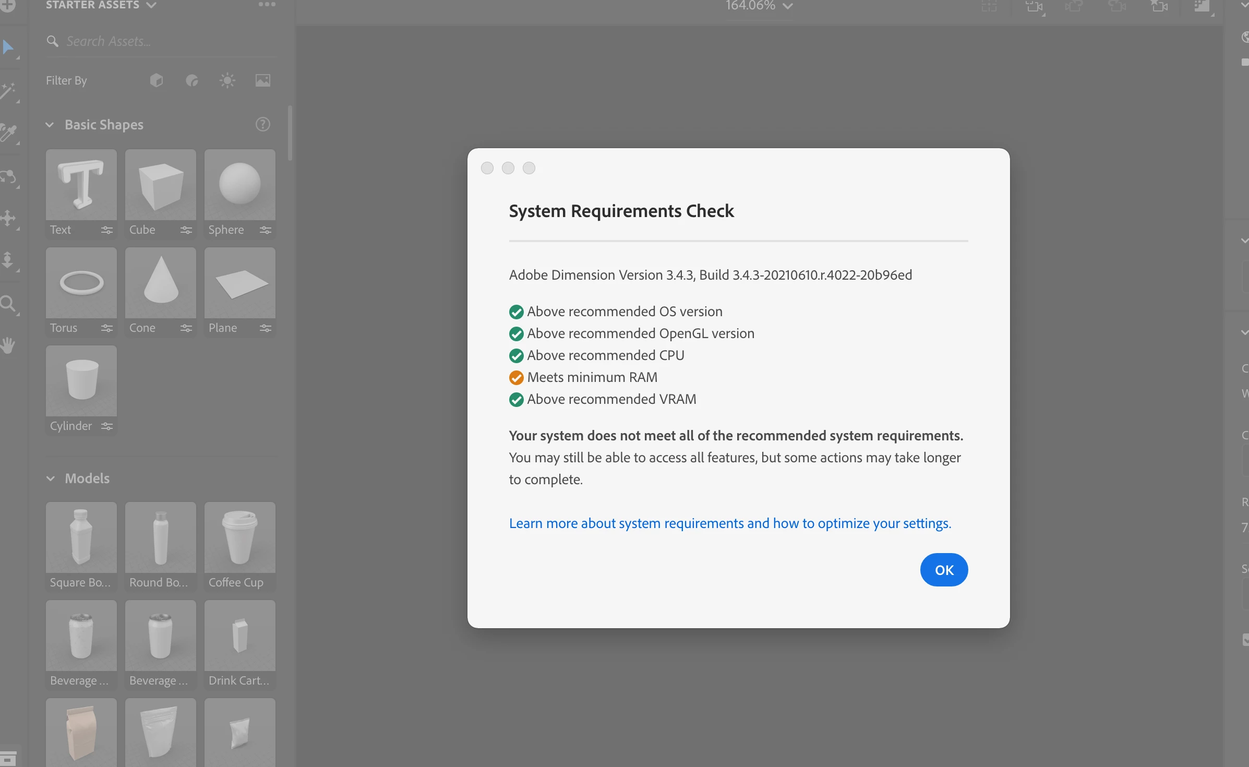This screenshot has height=767, width=1249.
Task: Filter assets by images icon
Action: 263,80
